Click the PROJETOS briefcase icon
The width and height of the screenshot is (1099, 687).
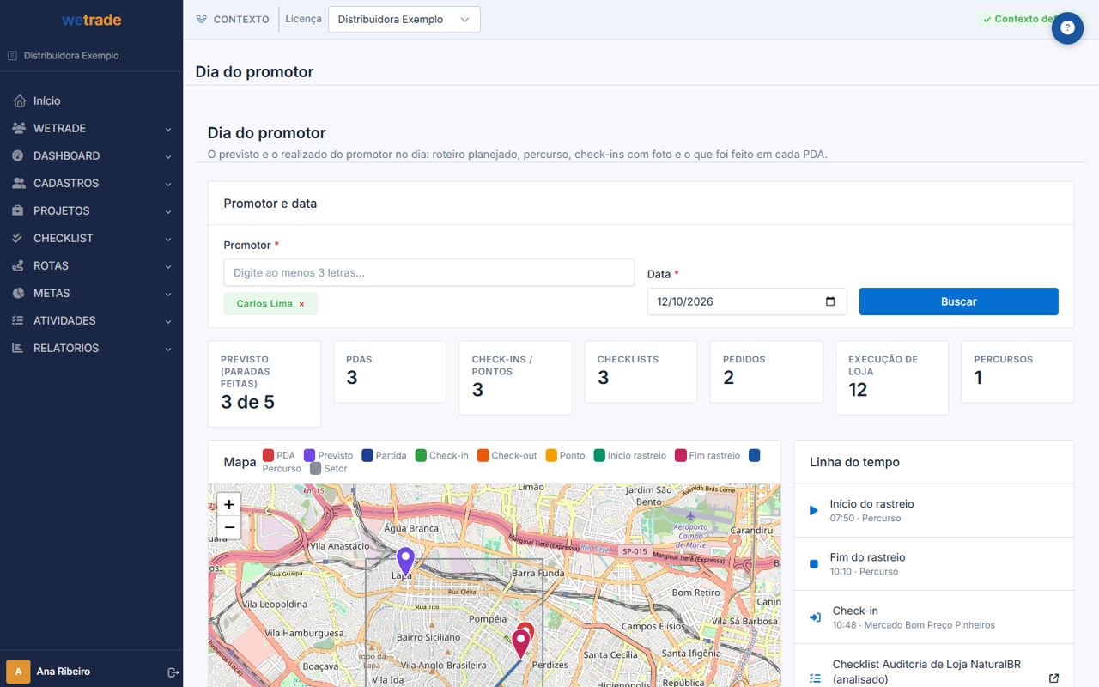pos(19,211)
